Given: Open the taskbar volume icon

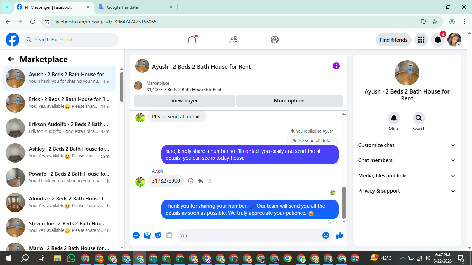Looking at the screenshot, I should coord(427,258).
